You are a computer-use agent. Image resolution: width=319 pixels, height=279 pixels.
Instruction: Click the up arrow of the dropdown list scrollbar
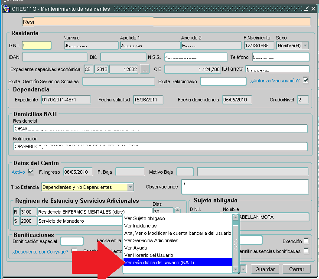(x=235, y=217)
